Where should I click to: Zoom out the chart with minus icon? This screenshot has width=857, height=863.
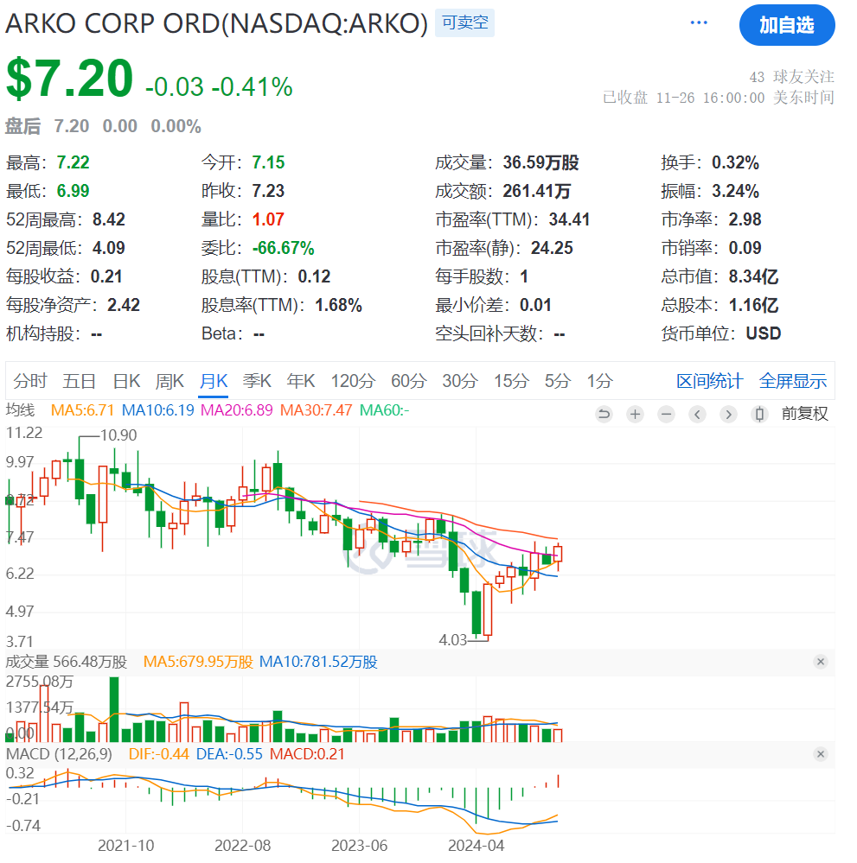click(x=666, y=415)
